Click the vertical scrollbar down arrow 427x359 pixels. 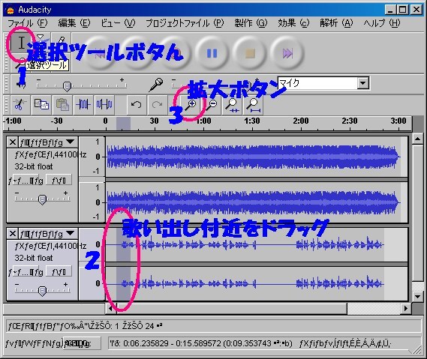417,296
